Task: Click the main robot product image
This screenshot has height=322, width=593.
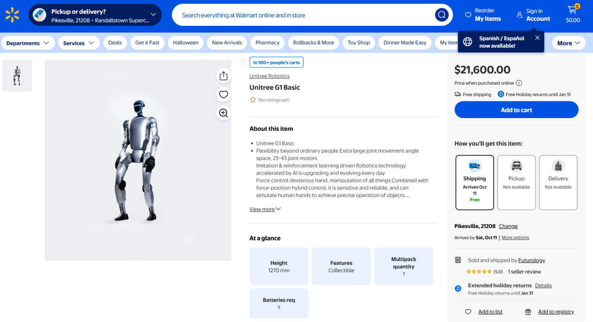Action: pyautogui.click(x=138, y=160)
